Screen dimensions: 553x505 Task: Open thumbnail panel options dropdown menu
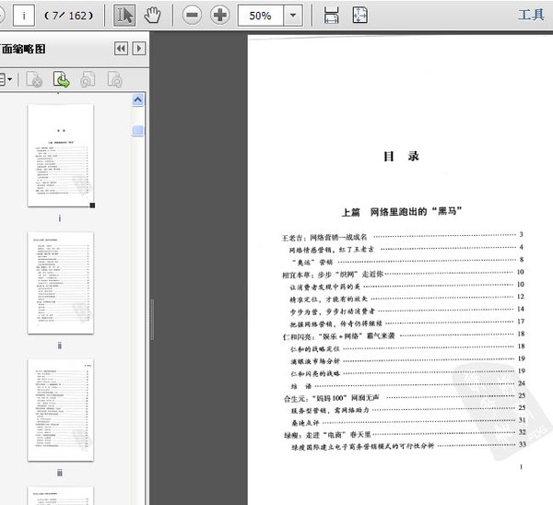[x=7, y=80]
